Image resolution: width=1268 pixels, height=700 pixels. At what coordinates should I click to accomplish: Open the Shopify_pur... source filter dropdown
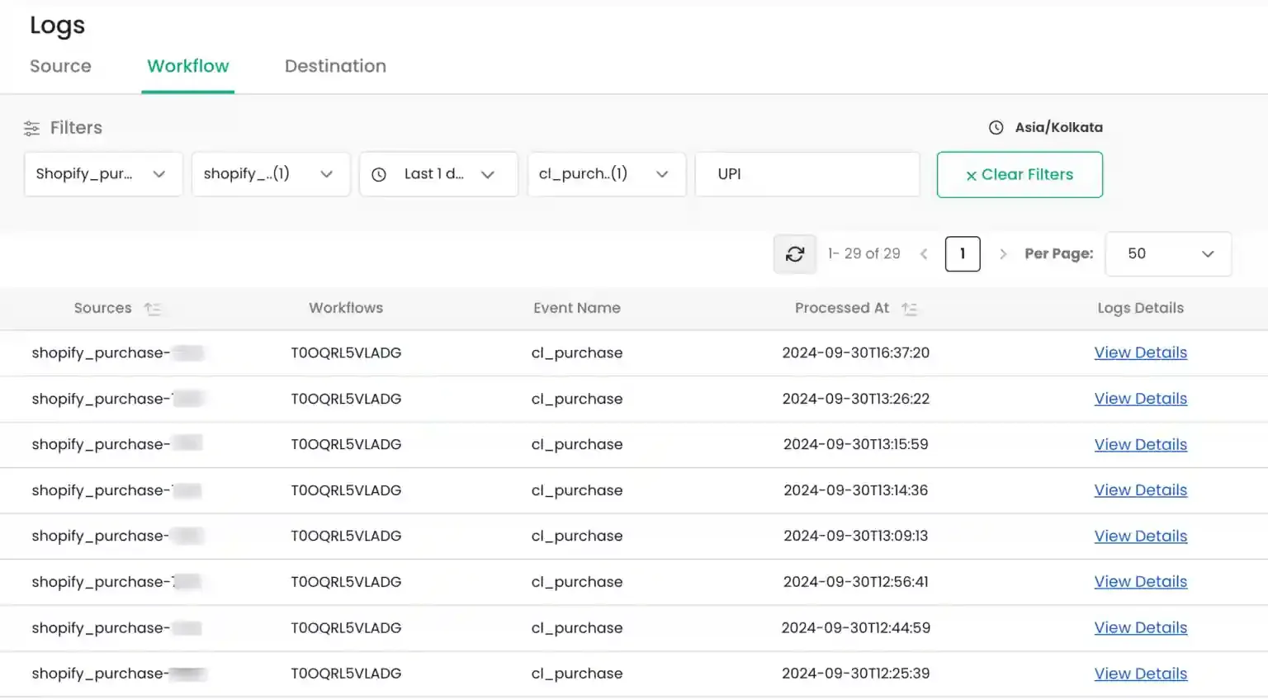103,174
